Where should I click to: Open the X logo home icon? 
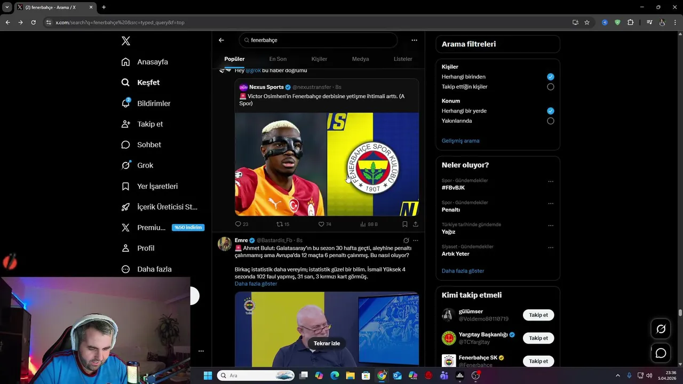[x=126, y=41]
